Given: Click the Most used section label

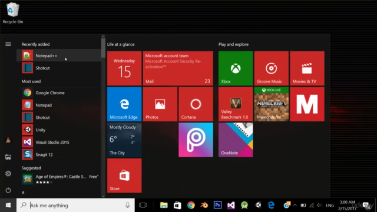Looking at the screenshot, I should coord(31,81).
